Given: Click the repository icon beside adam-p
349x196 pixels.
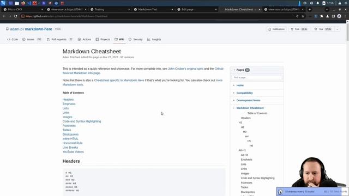Looking at the screenshot, I should pyautogui.click(x=7, y=29).
